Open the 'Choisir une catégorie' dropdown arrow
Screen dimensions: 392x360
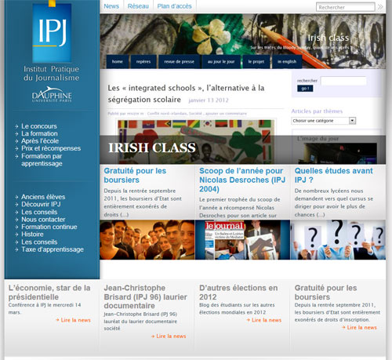click(x=352, y=121)
